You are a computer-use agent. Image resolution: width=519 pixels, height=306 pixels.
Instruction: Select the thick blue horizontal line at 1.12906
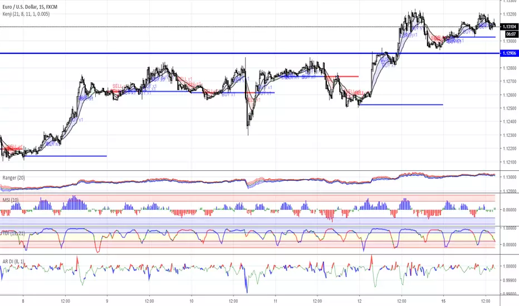pos(249,53)
